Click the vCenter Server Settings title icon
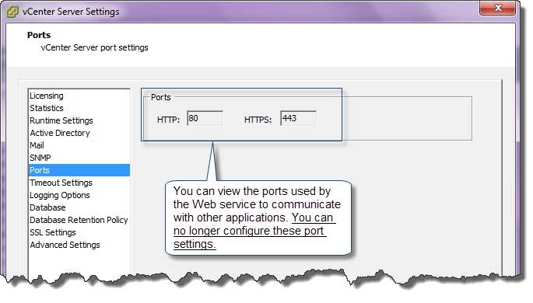Screen dimensions: 533x303 (x=12, y=12)
